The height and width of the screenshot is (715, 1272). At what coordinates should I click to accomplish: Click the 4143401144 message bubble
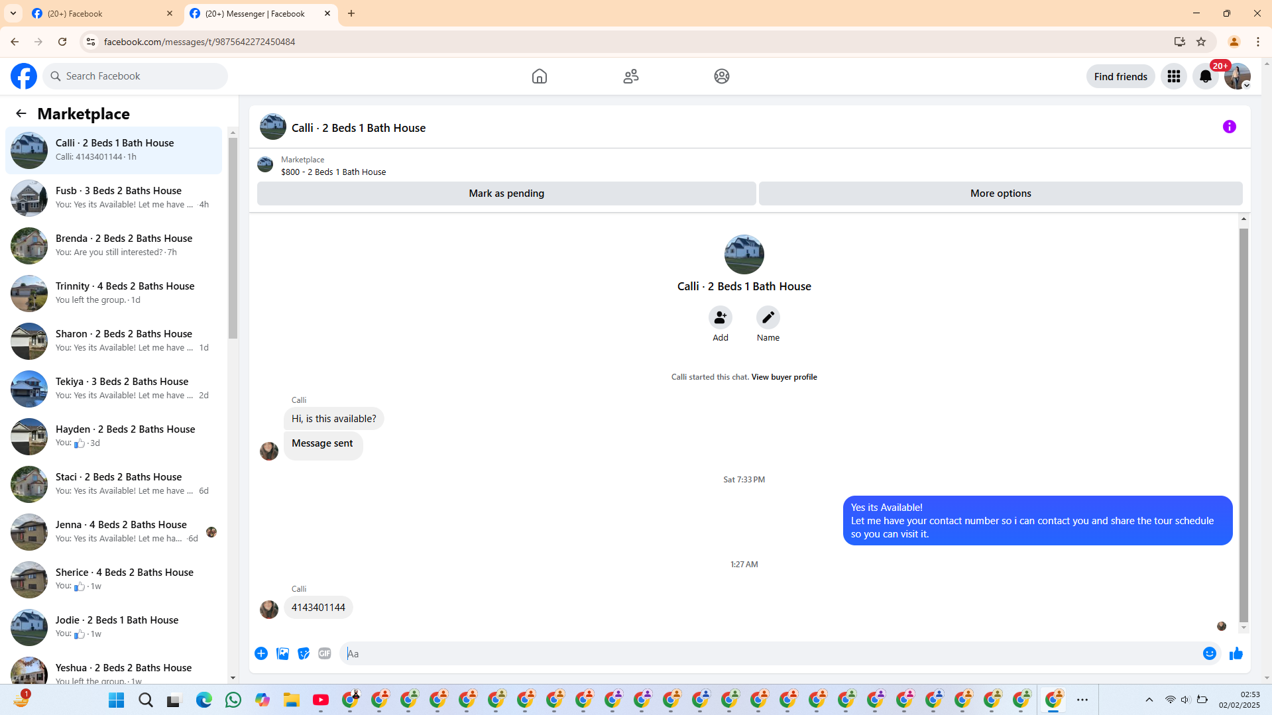pyautogui.click(x=318, y=608)
